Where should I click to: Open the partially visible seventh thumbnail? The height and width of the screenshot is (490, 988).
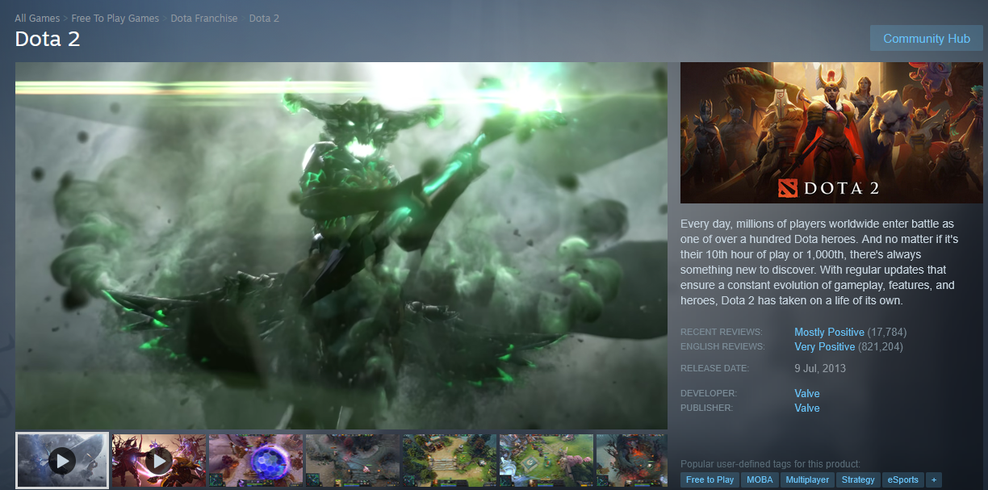coord(632,460)
